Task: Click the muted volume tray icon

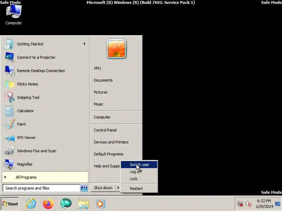Action: pyautogui.click(x=249, y=204)
